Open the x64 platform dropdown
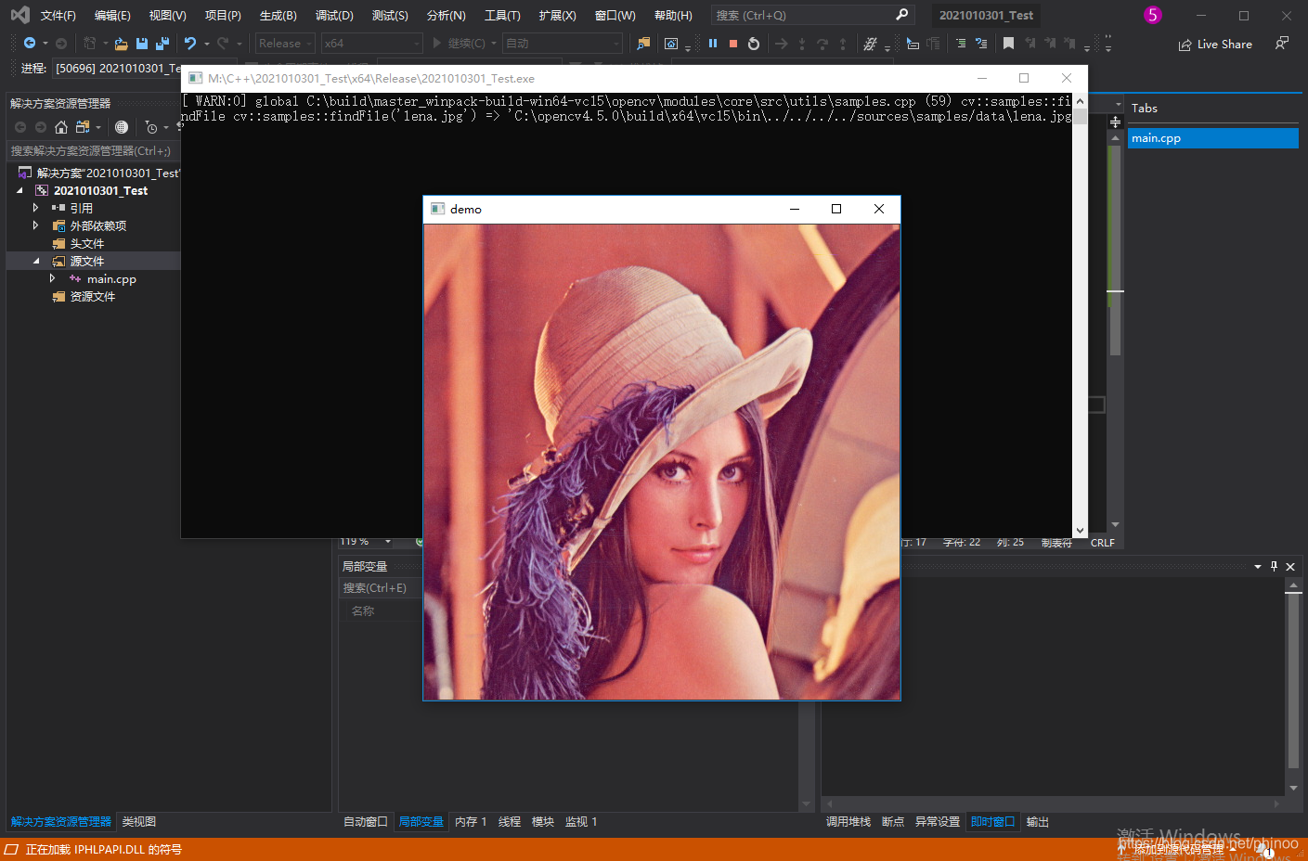This screenshot has width=1308, height=861. [x=371, y=44]
